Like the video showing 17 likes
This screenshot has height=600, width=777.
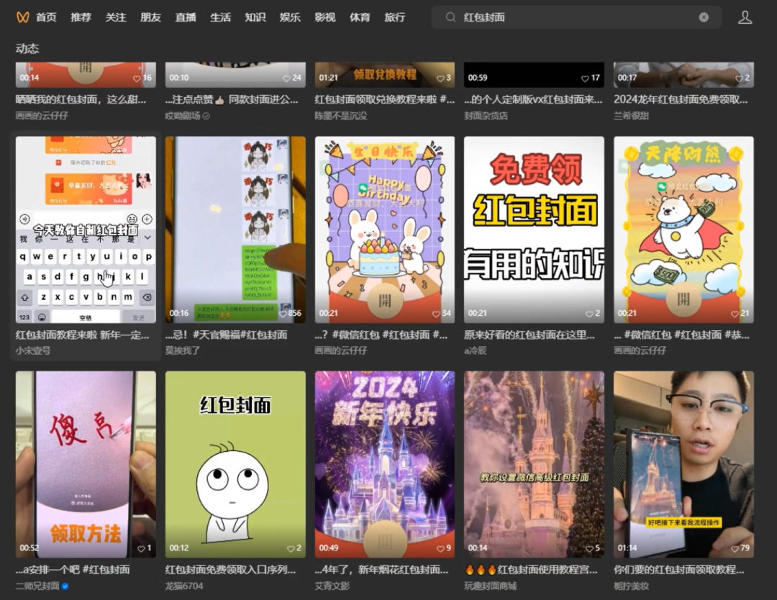585,78
